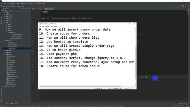This screenshot has height=107, width=190.
Task: Toggle the Favorites tool window stripe button
Action: tap(1, 92)
